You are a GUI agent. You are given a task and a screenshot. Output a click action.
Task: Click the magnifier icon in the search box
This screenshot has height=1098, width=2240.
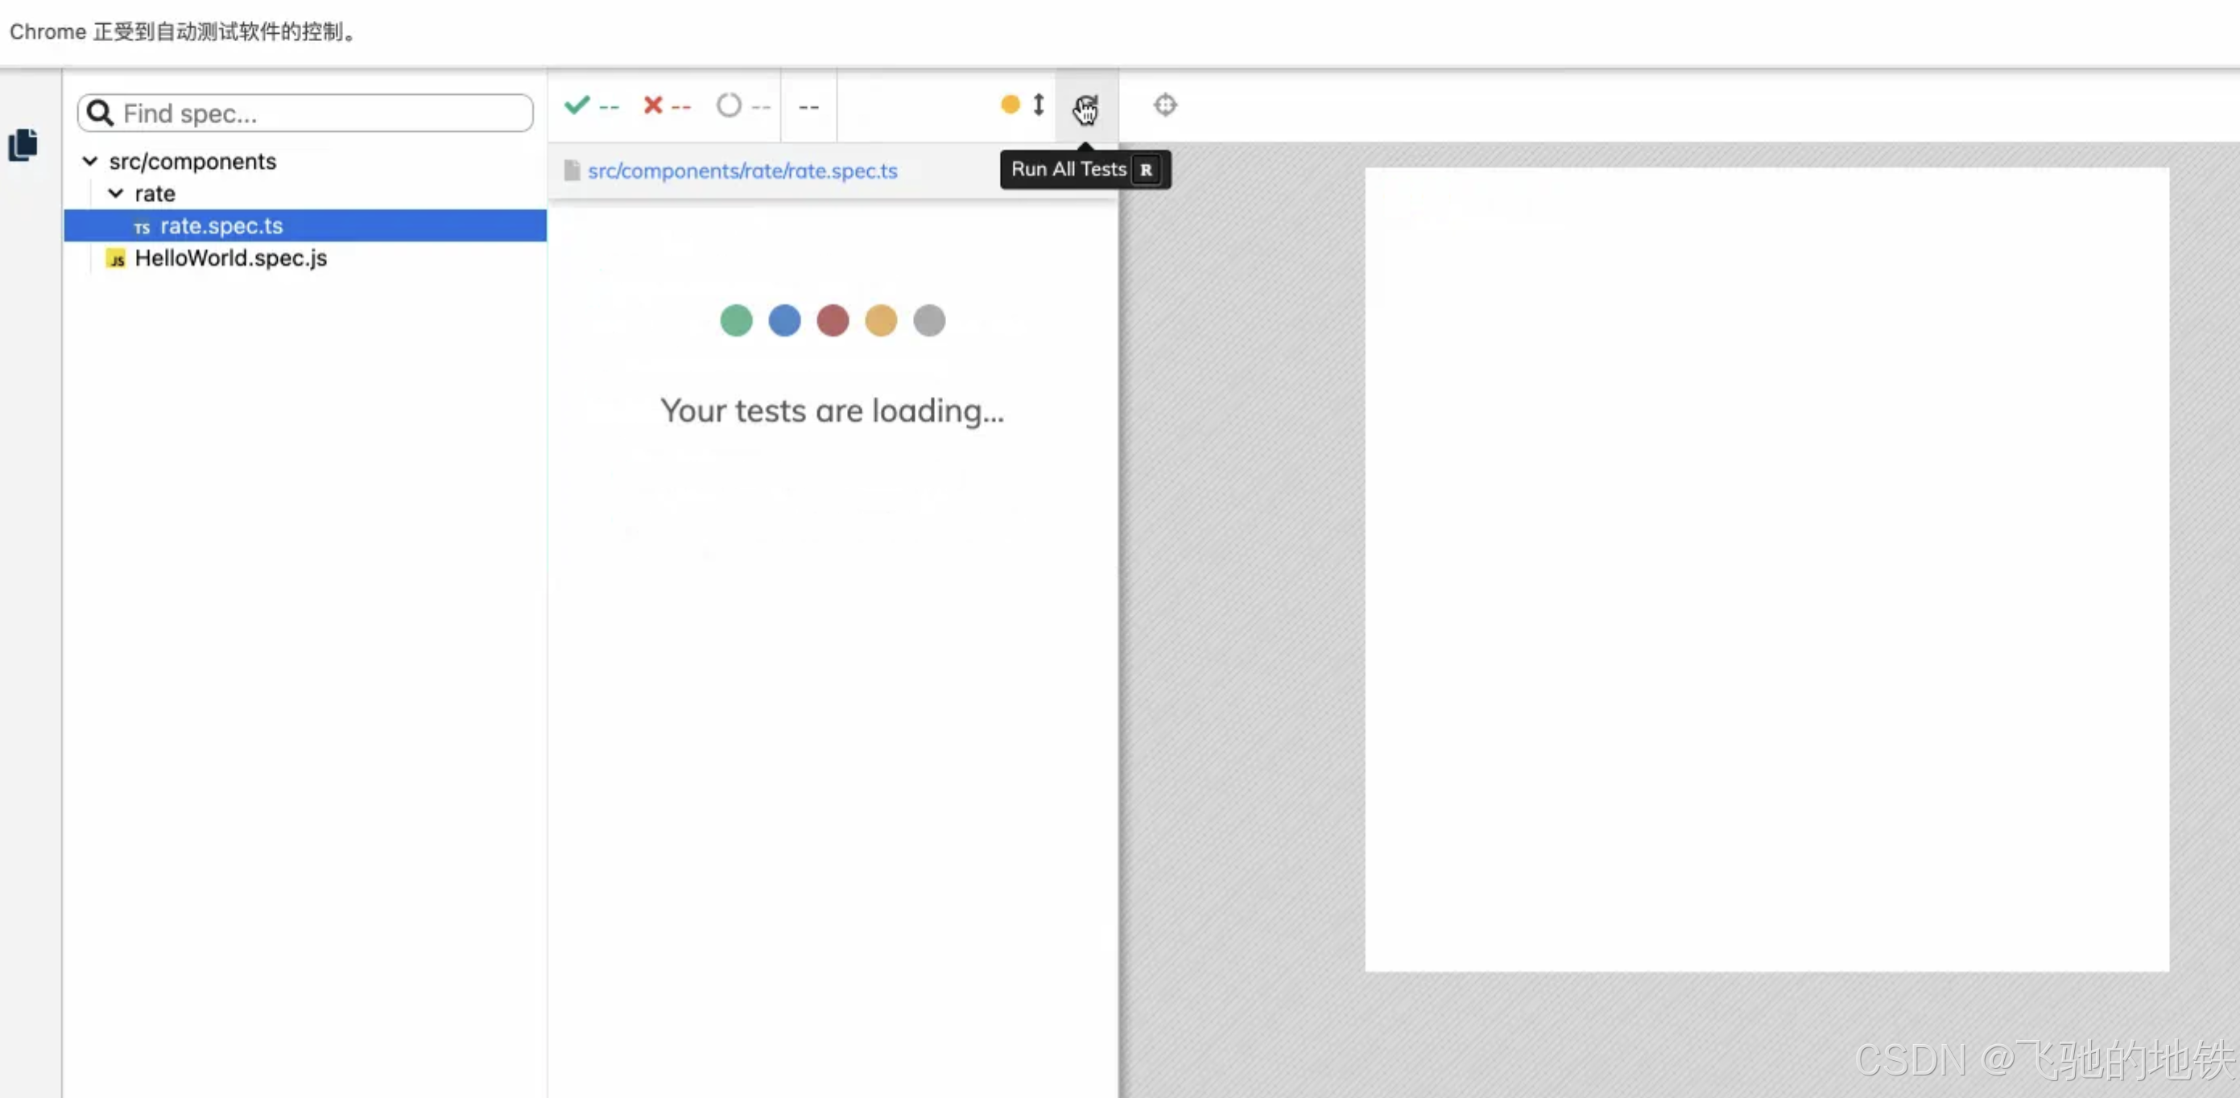(101, 113)
